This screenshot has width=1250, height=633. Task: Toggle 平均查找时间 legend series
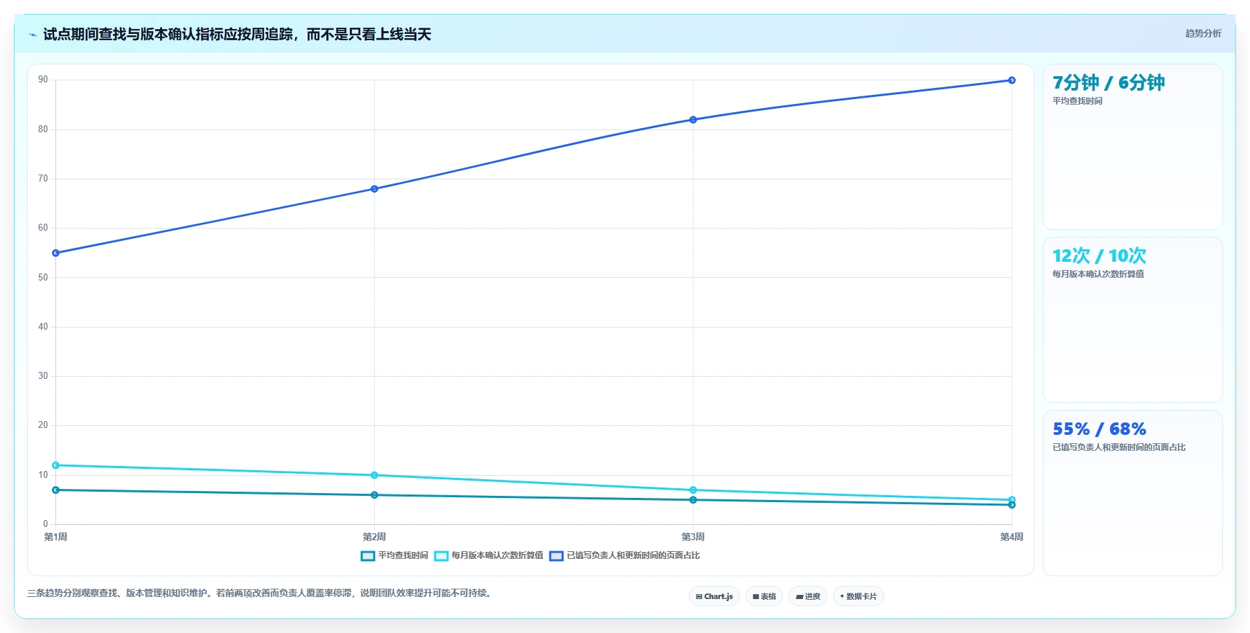(x=395, y=555)
